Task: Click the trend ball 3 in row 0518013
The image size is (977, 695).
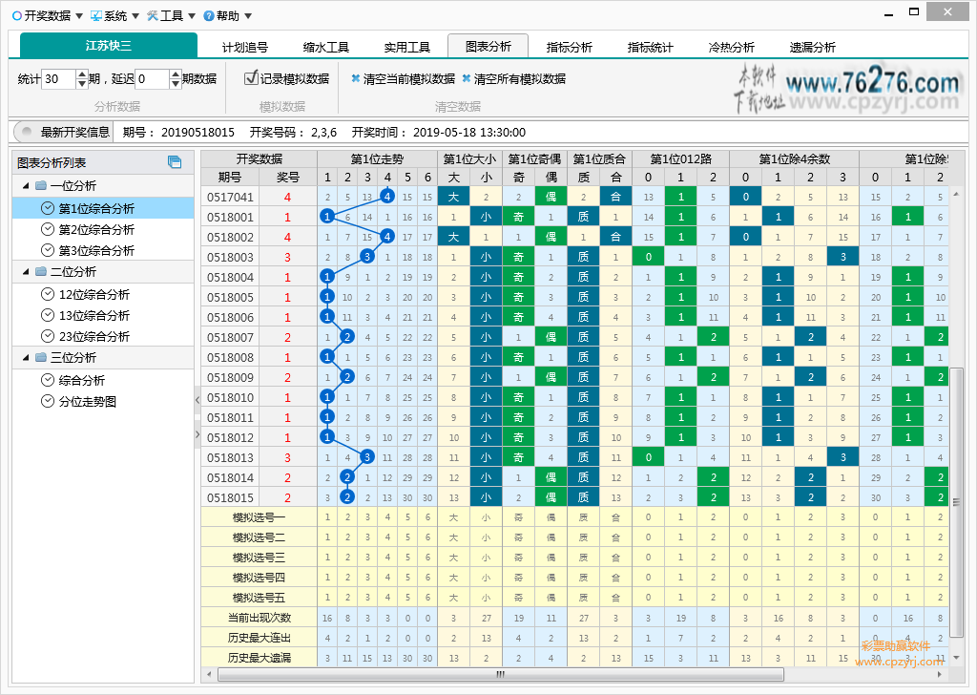Action: pyautogui.click(x=367, y=457)
